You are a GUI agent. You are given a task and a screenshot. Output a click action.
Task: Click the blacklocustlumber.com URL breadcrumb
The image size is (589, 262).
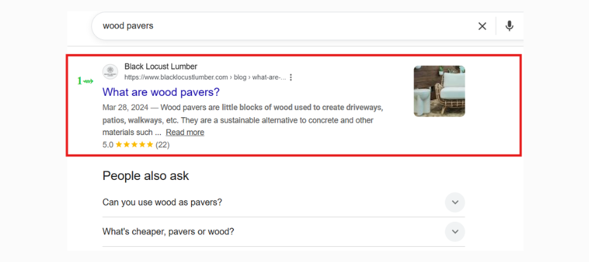[205, 77]
